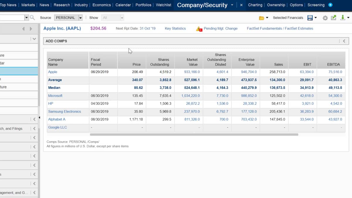Image resolution: width=352 pixels, height=198 pixels.
Task: Switch to the Watchlist menu
Action: tap(164, 5)
